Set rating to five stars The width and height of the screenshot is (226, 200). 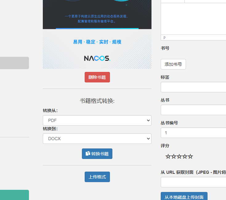pyautogui.click(x=190, y=156)
